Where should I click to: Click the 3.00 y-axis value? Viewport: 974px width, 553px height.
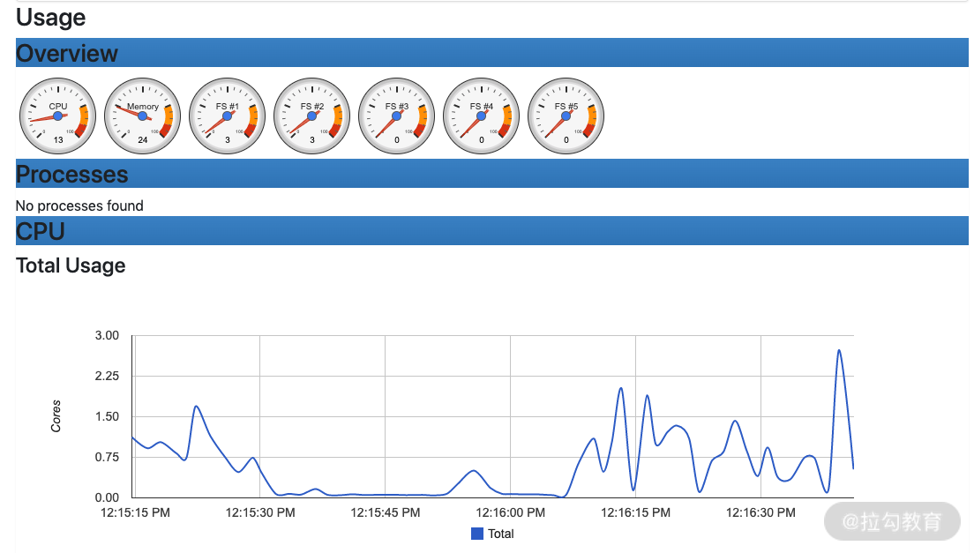click(106, 335)
